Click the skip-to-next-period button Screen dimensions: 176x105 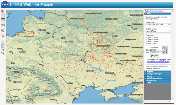(x=166, y=48)
